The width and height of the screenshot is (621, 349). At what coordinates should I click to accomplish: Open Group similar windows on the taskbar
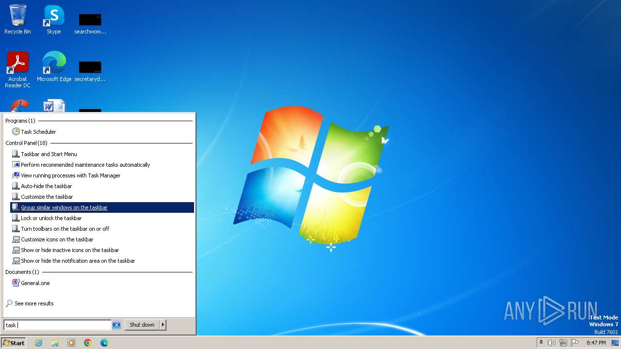coord(102,207)
